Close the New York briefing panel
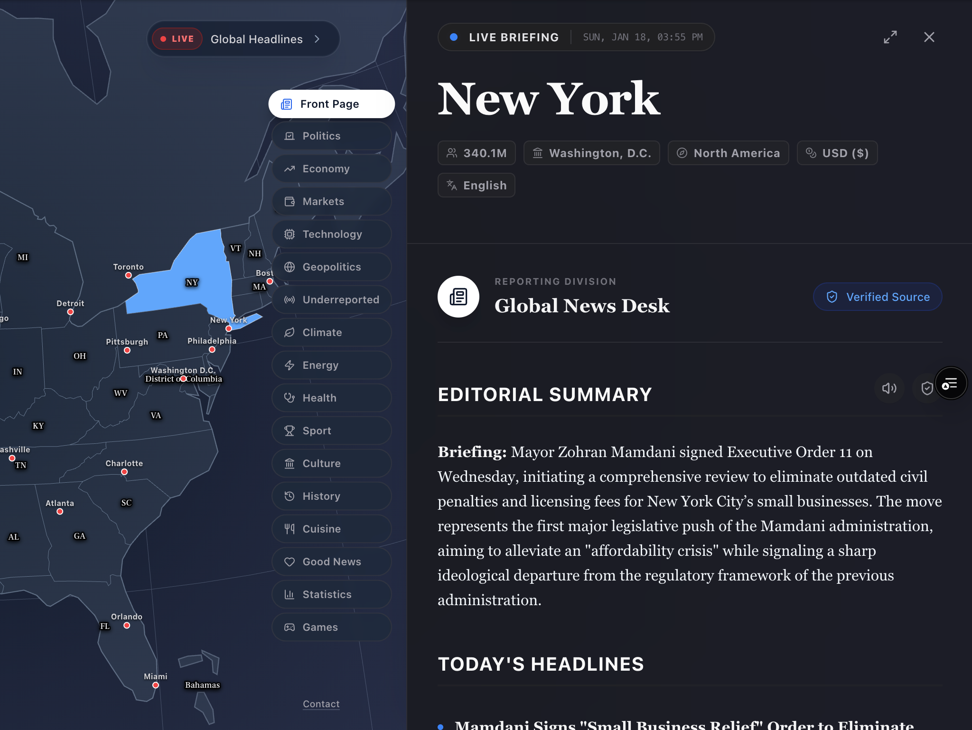 coord(929,37)
